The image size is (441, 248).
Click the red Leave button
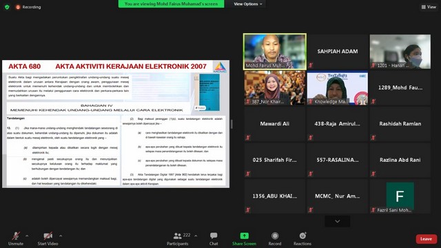[x=427, y=239]
